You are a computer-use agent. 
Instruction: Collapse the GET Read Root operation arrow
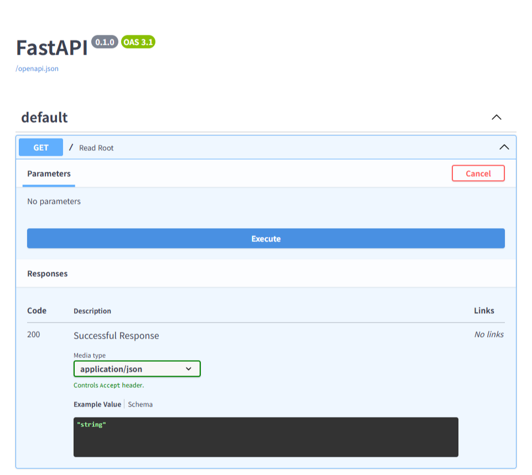[x=504, y=147]
